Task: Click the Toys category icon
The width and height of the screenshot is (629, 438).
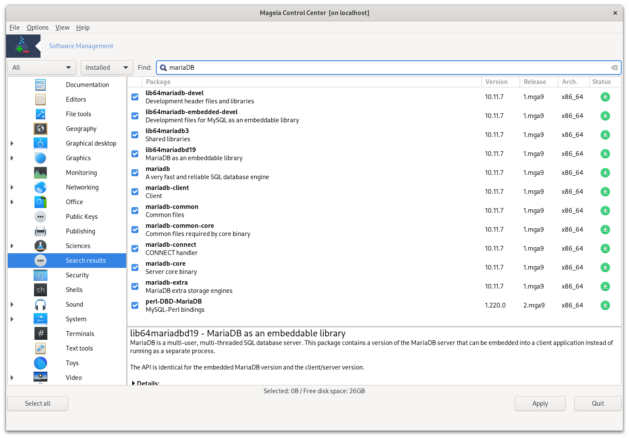Action: click(40, 363)
